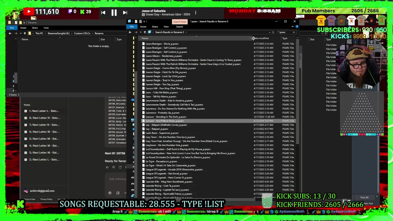
Task: Open the Privacy Policy link
Action: tap(46, 200)
